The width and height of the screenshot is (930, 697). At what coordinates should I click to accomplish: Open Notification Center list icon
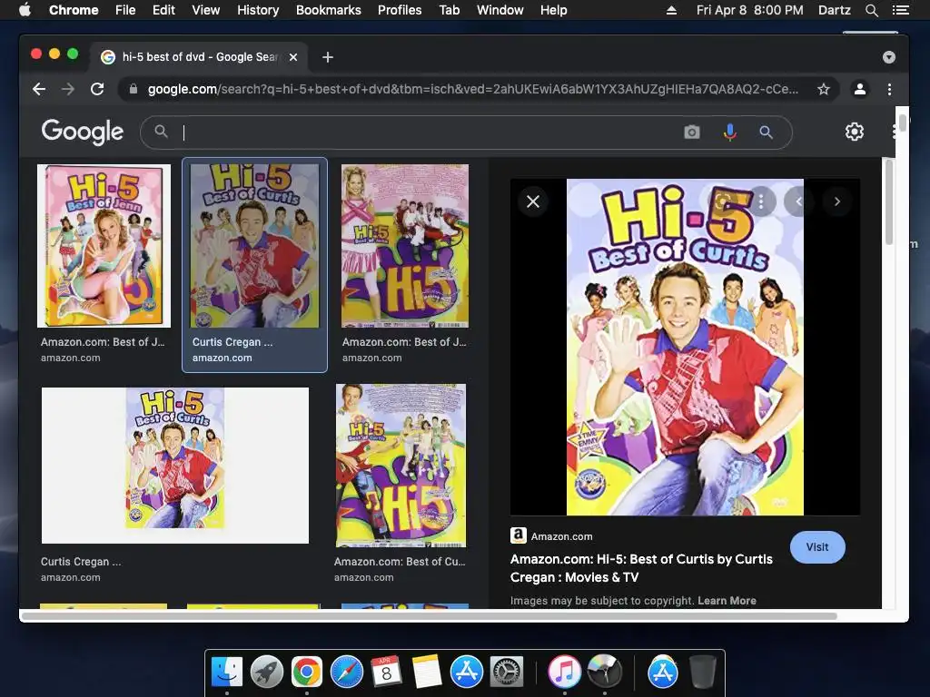(900, 10)
